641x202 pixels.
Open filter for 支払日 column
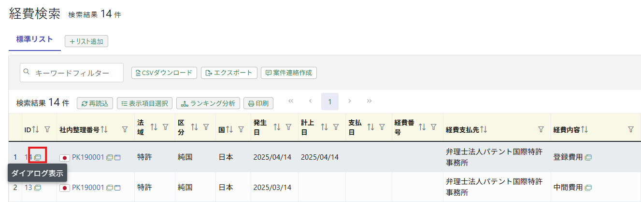(x=382, y=127)
